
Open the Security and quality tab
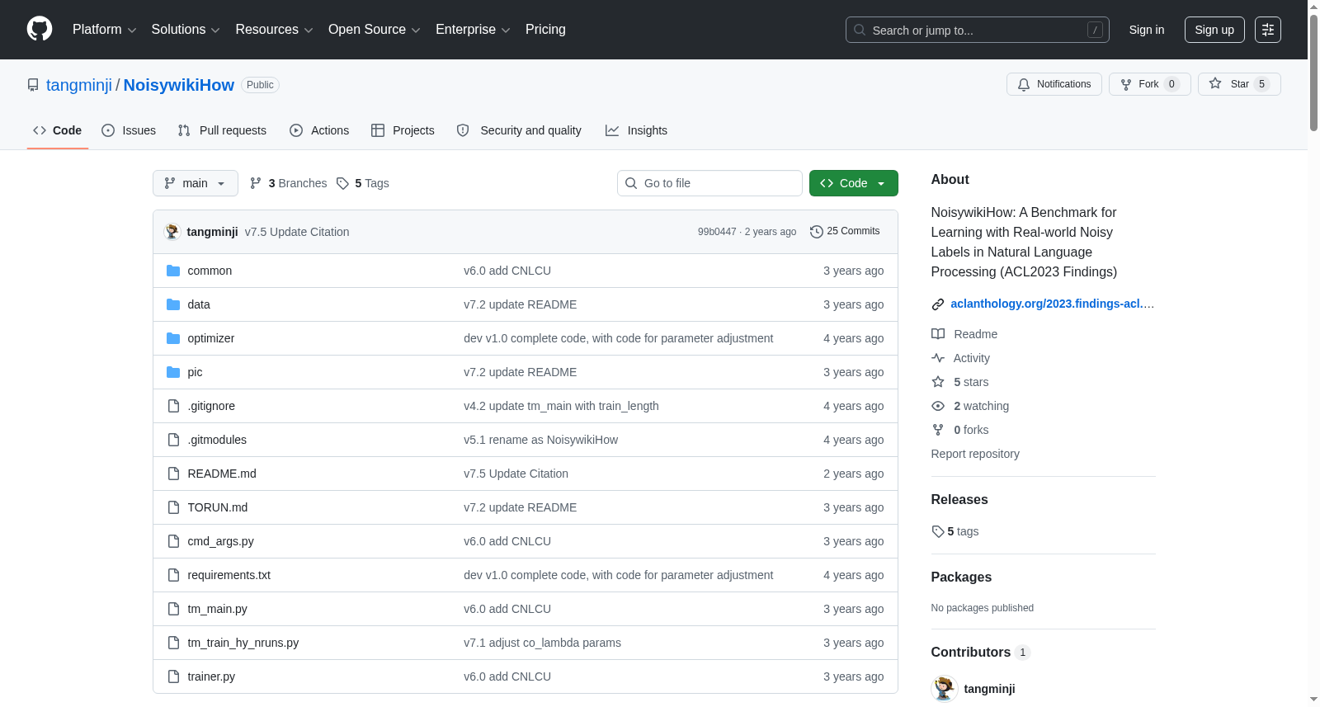(519, 130)
